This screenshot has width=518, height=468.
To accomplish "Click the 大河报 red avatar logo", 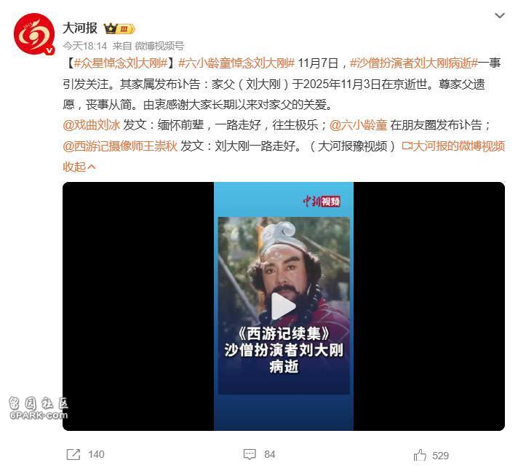I will [x=34, y=34].
